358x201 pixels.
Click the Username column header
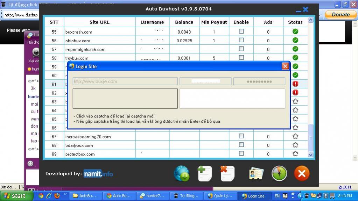pos(152,22)
